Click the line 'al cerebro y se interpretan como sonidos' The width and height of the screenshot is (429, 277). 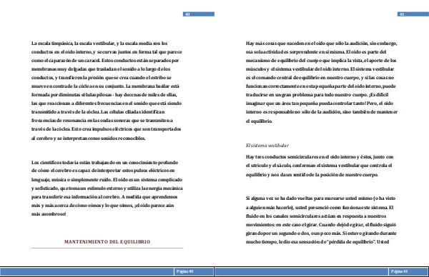[88, 138]
